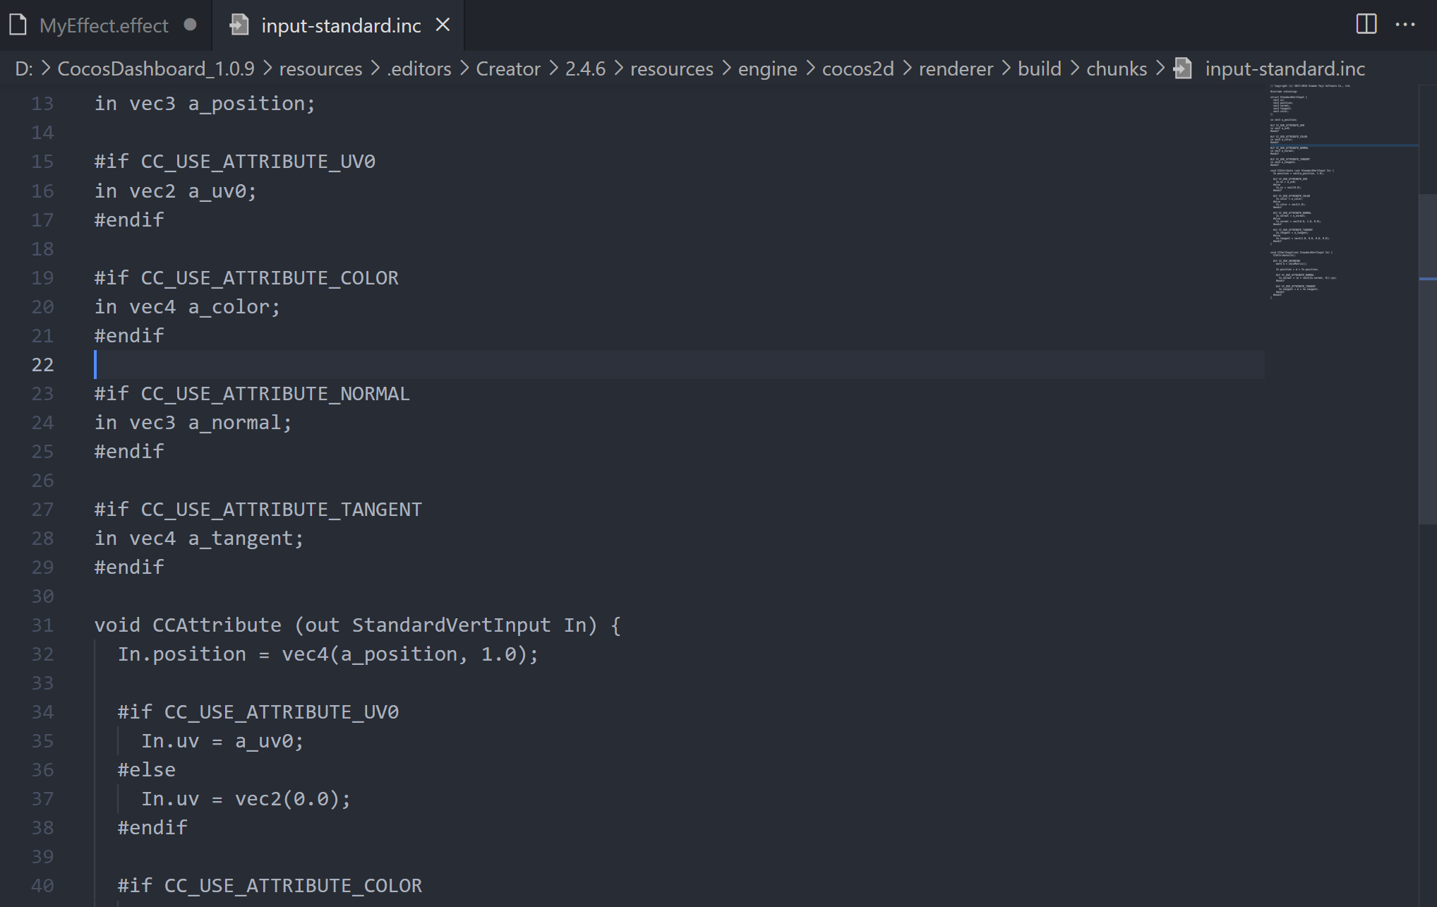1437x907 pixels.
Task: Click '#endif' on line 38
Action: click(x=152, y=827)
